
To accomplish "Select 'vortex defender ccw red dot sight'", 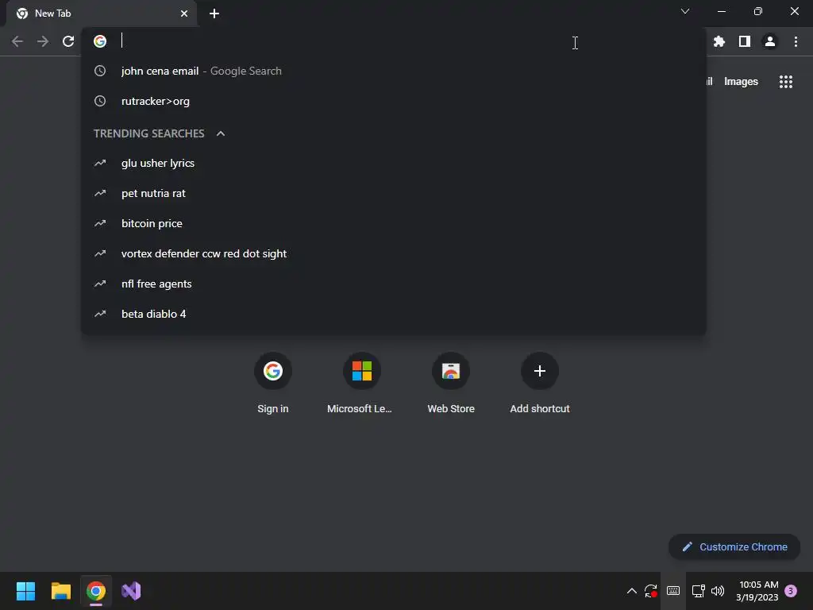I will pyautogui.click(x=394, y=253).
